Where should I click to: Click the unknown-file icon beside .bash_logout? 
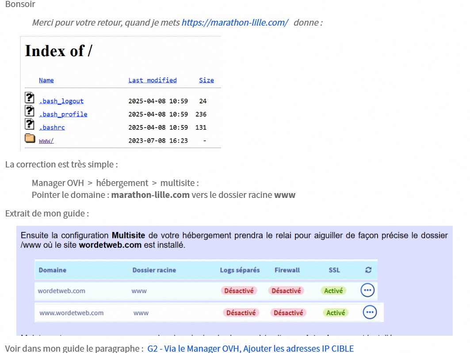tap(30, 98)
